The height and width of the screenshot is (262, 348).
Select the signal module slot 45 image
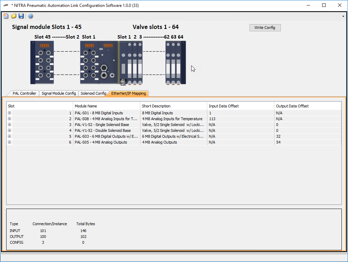coord(42,63)
